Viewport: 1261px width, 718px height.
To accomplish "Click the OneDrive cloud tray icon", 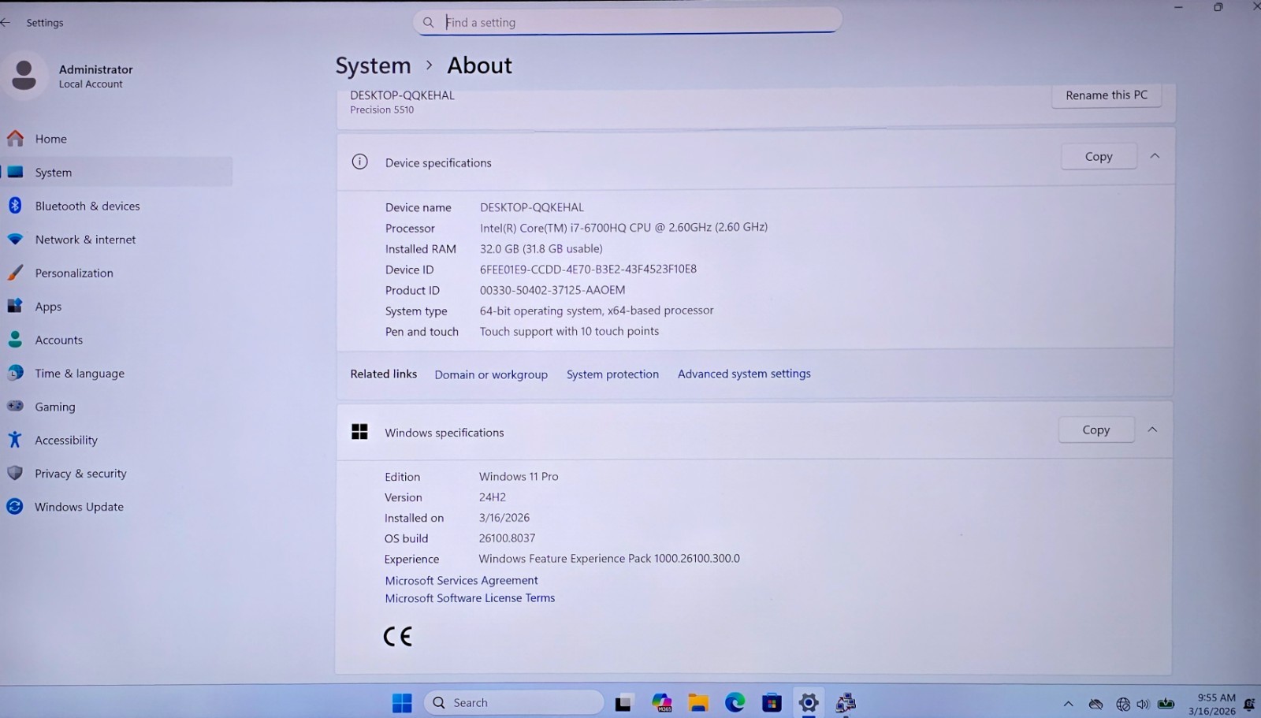I will coord(1095,704).
